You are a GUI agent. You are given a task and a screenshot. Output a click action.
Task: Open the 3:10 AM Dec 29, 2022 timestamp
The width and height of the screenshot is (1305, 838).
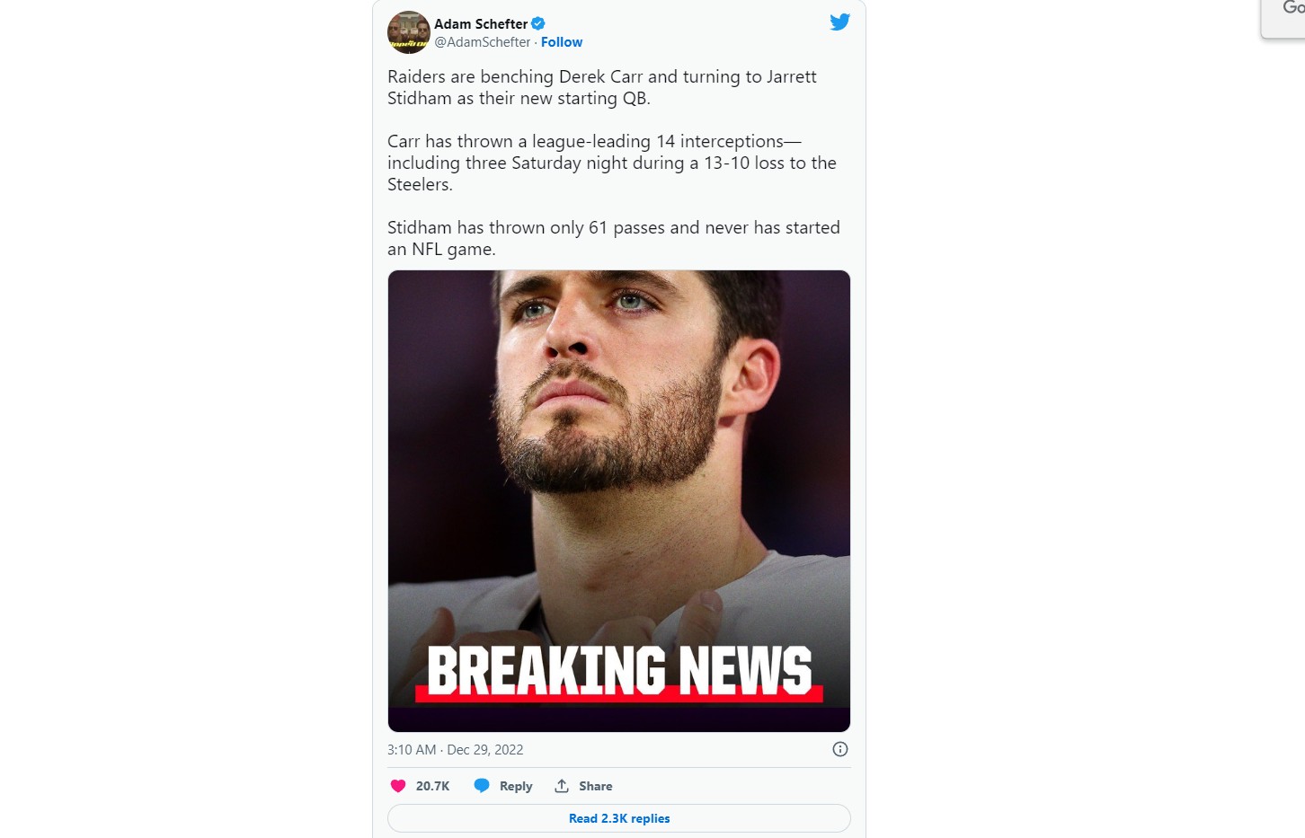(x=455, y=749)
